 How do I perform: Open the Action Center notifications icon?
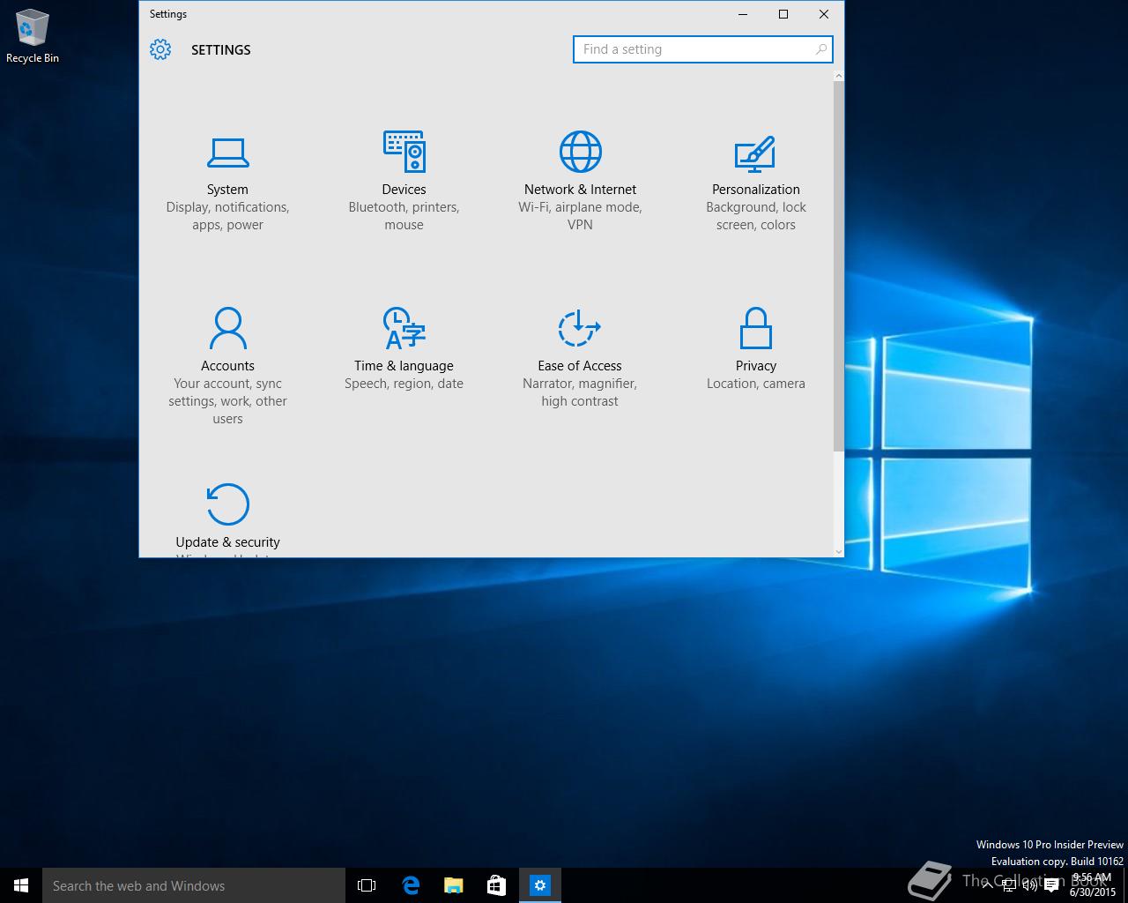pos(1051,886)
